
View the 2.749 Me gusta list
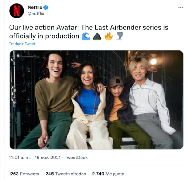pos(108,174)
